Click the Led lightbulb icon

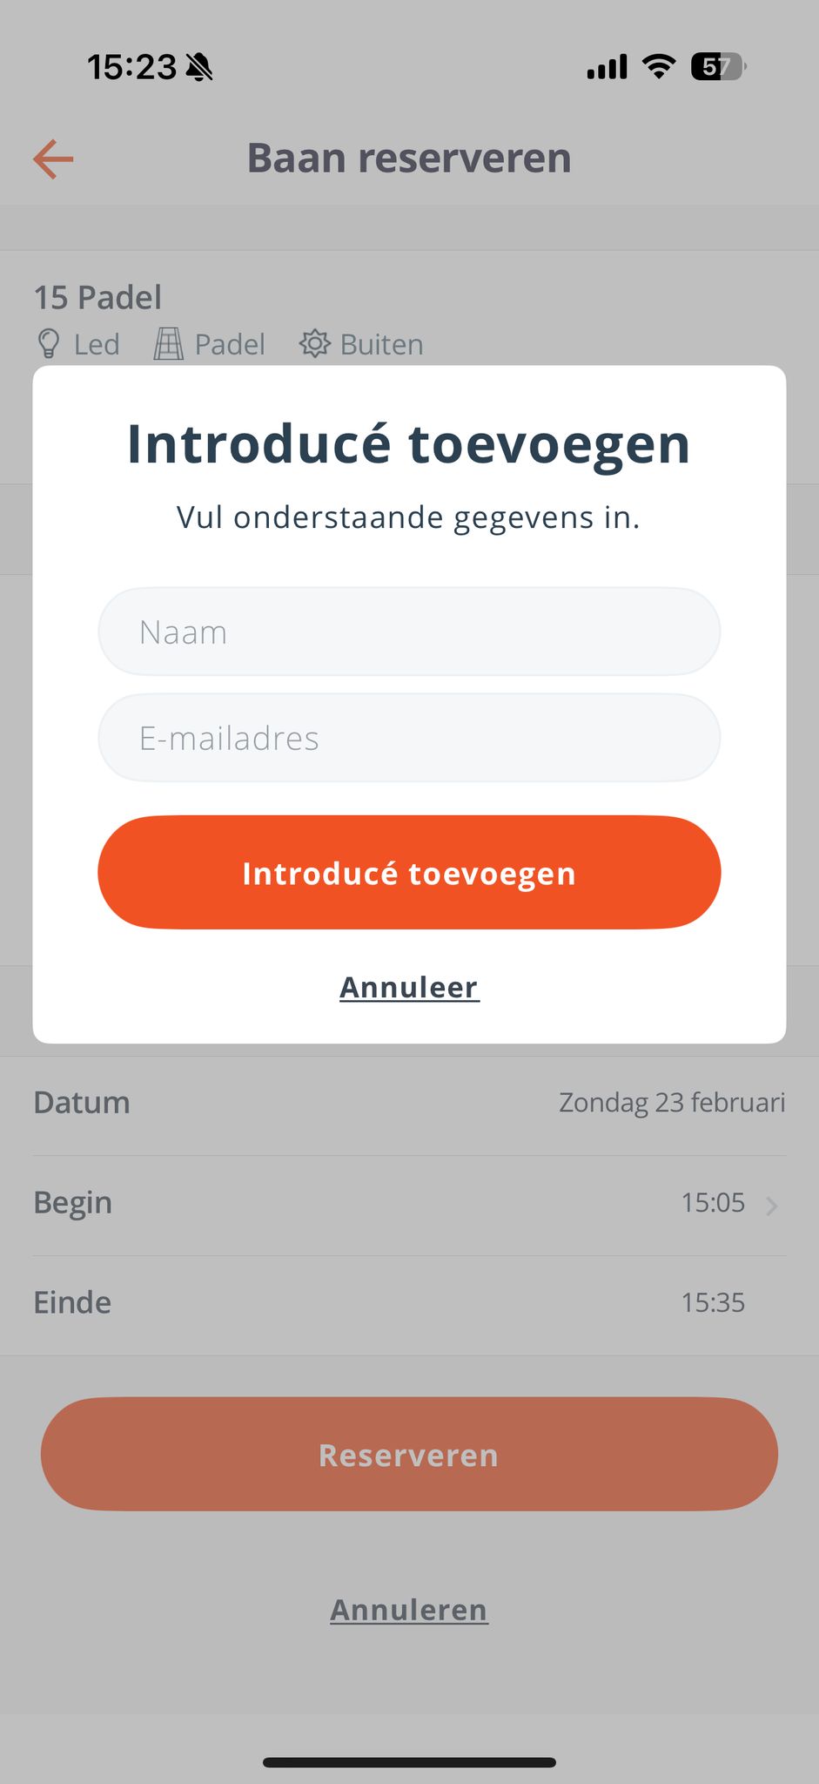tap(49, 344)
